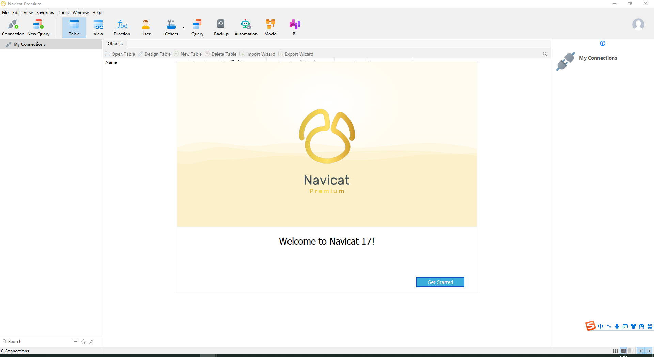
Task: Click the Connection toolbar icon
Action: (x=13, y=28)
